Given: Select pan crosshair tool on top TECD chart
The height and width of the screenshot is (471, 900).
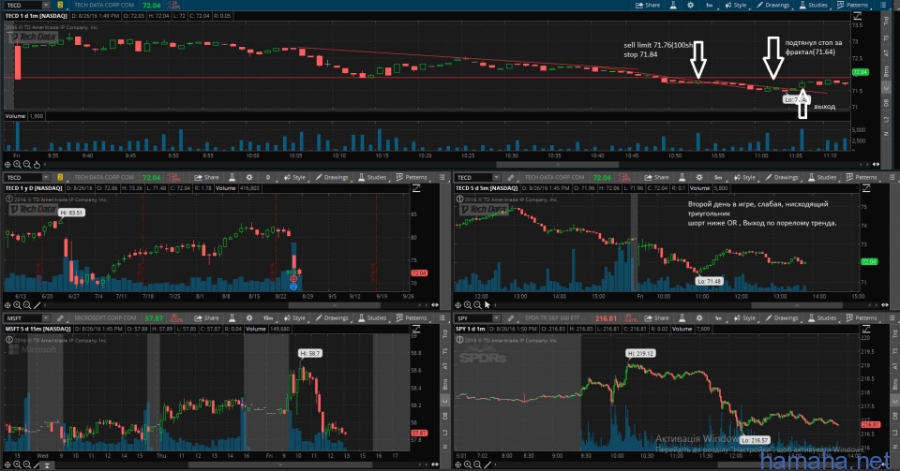Looking at the screenshot, I should 8,165.
